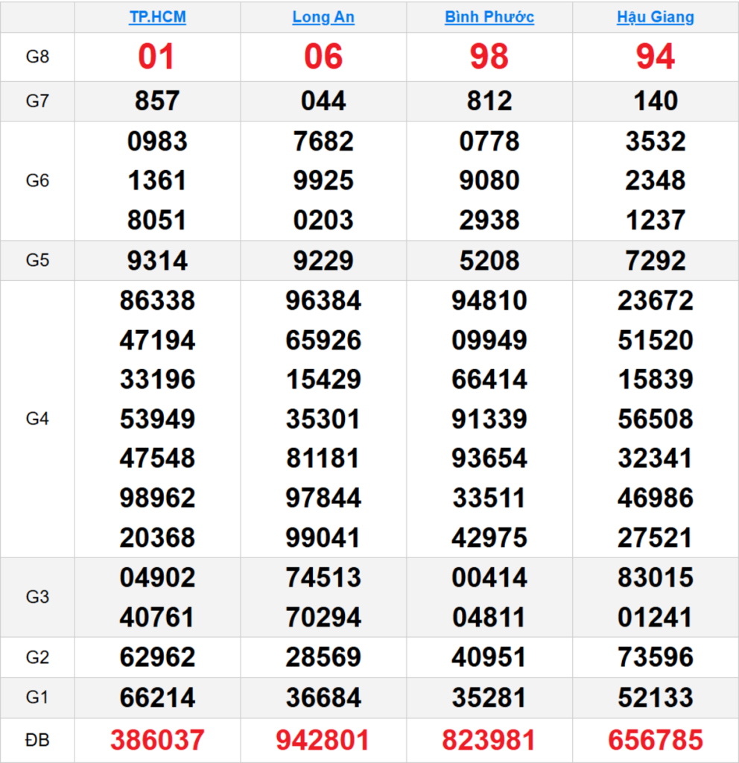Image resolution: width=739 pixels, height=763 pixels.
Task: Click the G4 number 46986
Action: (656, 498)
